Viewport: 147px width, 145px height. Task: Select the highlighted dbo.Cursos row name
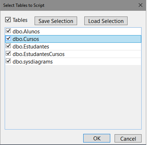click(x=26, y=39)
